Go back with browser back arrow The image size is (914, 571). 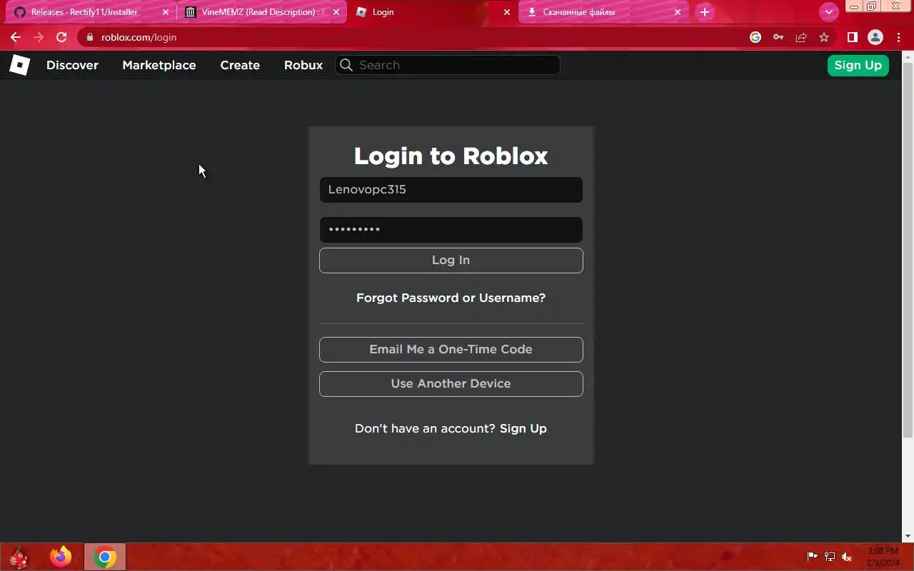16,37
